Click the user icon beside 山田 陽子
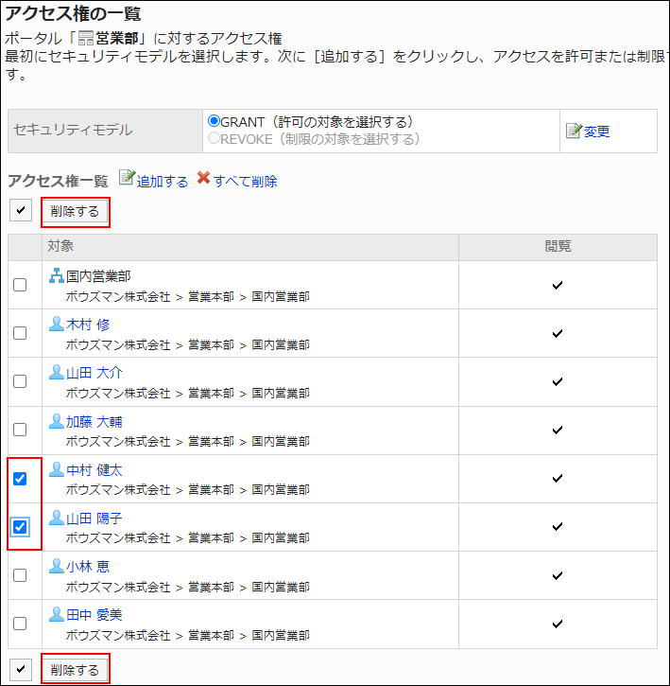Screen dimensions: 670x686 pyautogui.click(x=57, y=518)
